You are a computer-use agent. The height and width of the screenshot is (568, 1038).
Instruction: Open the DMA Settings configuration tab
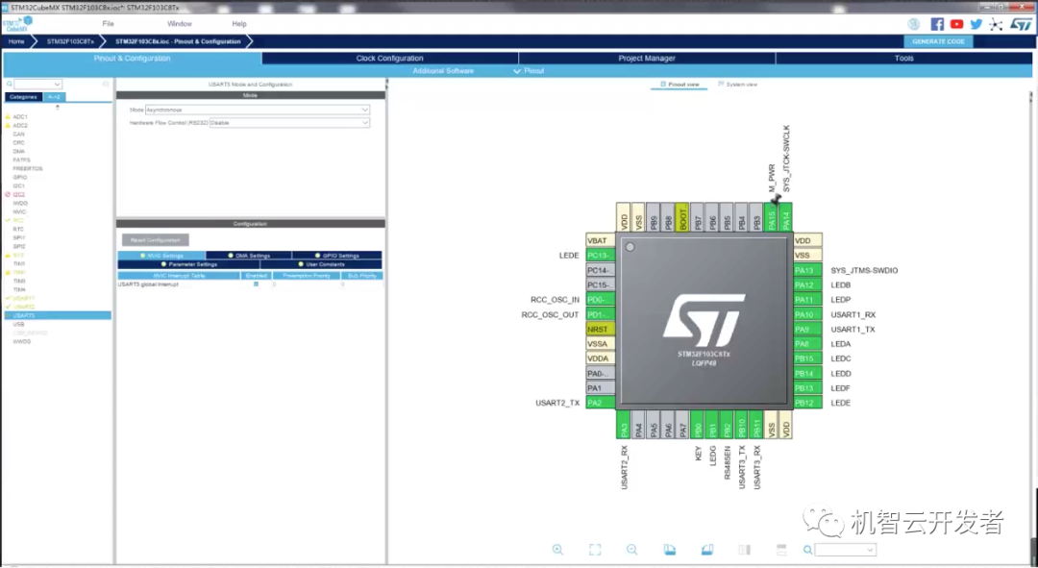[249, 256]
